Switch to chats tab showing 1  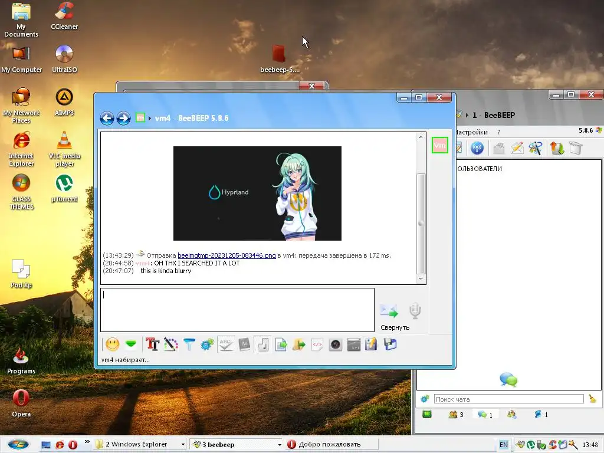[x=485, y=415]
